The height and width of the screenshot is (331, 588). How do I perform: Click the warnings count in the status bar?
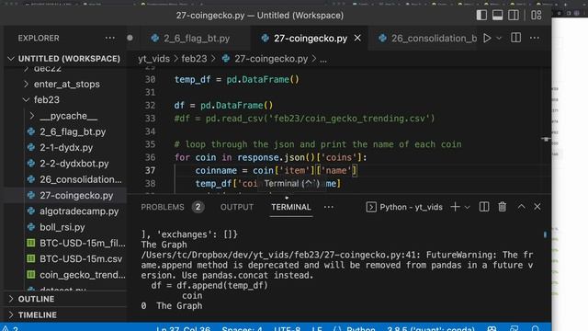pyautogui.click(x=10, y=328)
